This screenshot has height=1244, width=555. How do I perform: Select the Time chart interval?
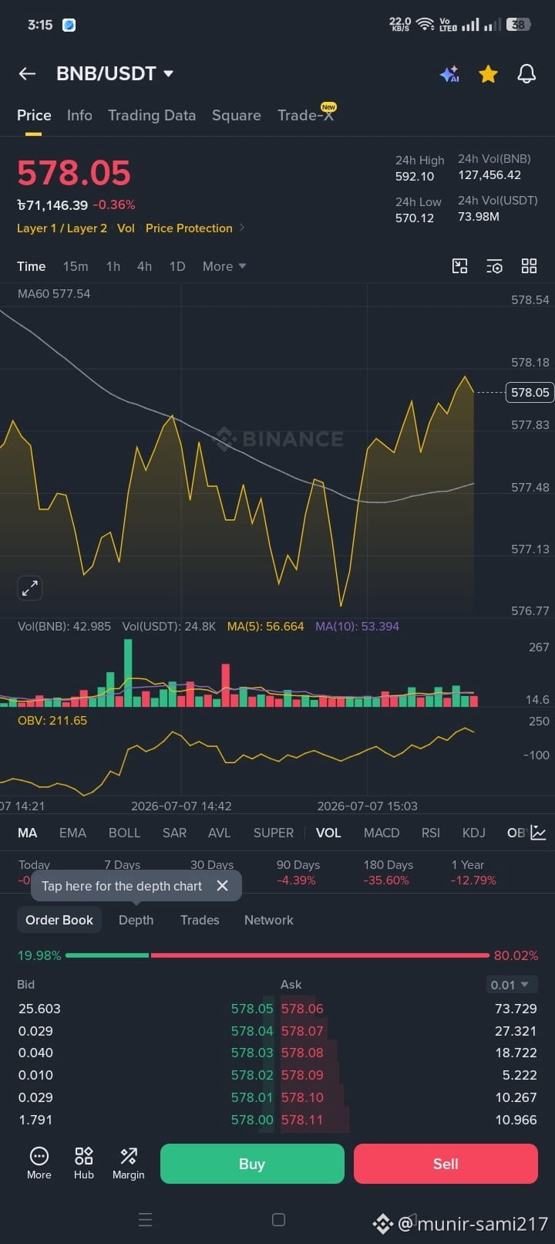coord(32,266)
